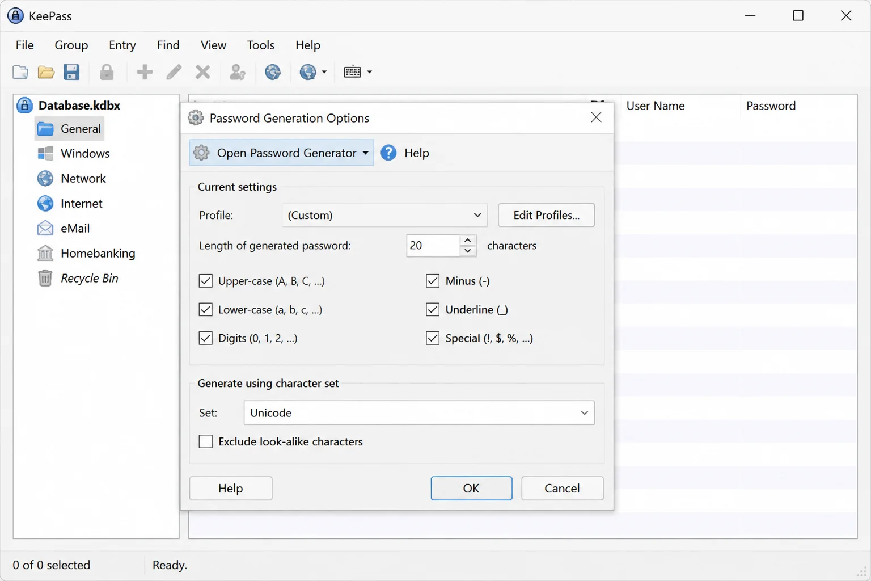Add entry using the plus icon
This screenshot has height=581, width=871.
point(145,72)
